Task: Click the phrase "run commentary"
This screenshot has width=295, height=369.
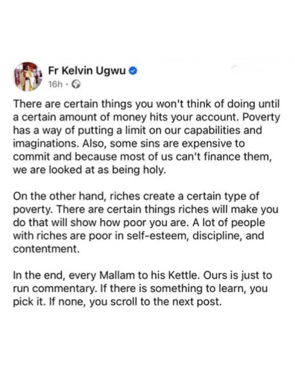Action: (54, 289)
